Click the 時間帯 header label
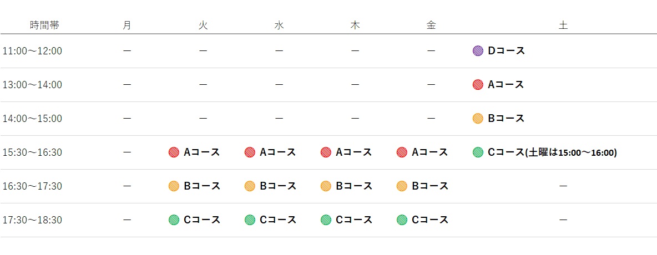This screenshot has width=657, height=255. pos(44,25)
